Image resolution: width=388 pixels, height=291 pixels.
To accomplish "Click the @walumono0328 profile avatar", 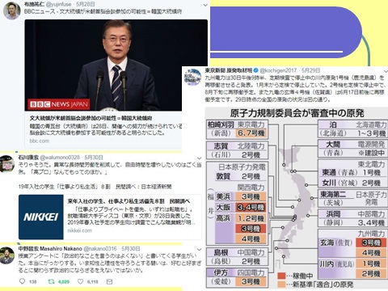I will [7, 164].
